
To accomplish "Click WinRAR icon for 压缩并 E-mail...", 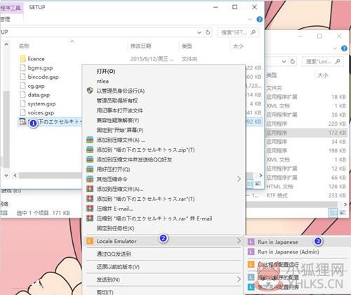I will tap(90, 209).
